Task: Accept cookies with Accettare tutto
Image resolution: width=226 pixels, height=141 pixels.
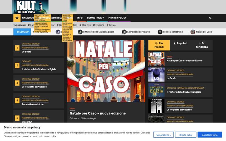Action: 210,135
